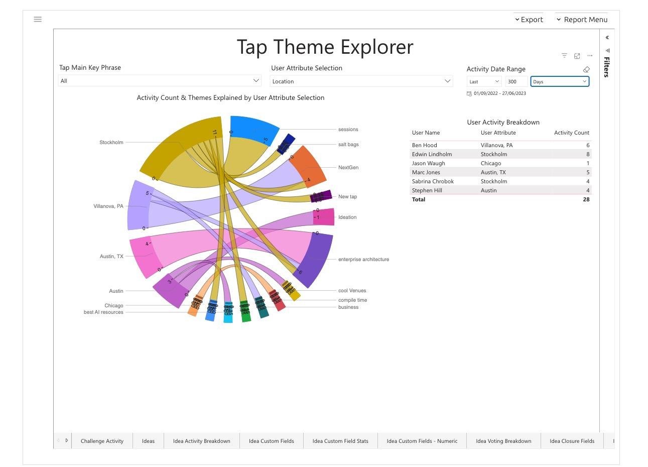Open the hamburger navigation menu
Screen dimensions: 648x467
(x=38, y=19)
